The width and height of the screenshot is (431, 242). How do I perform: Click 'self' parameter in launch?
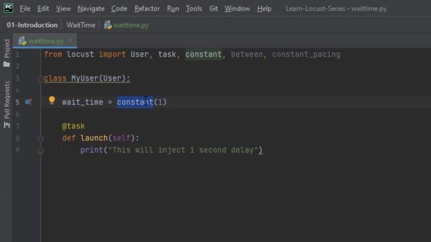(x=121, y=138)
